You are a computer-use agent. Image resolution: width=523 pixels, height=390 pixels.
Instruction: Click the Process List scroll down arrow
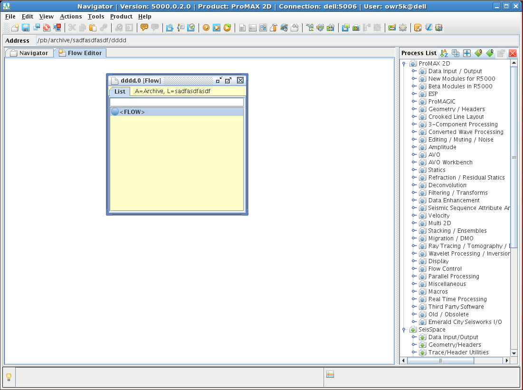click(x=514, y=353)
